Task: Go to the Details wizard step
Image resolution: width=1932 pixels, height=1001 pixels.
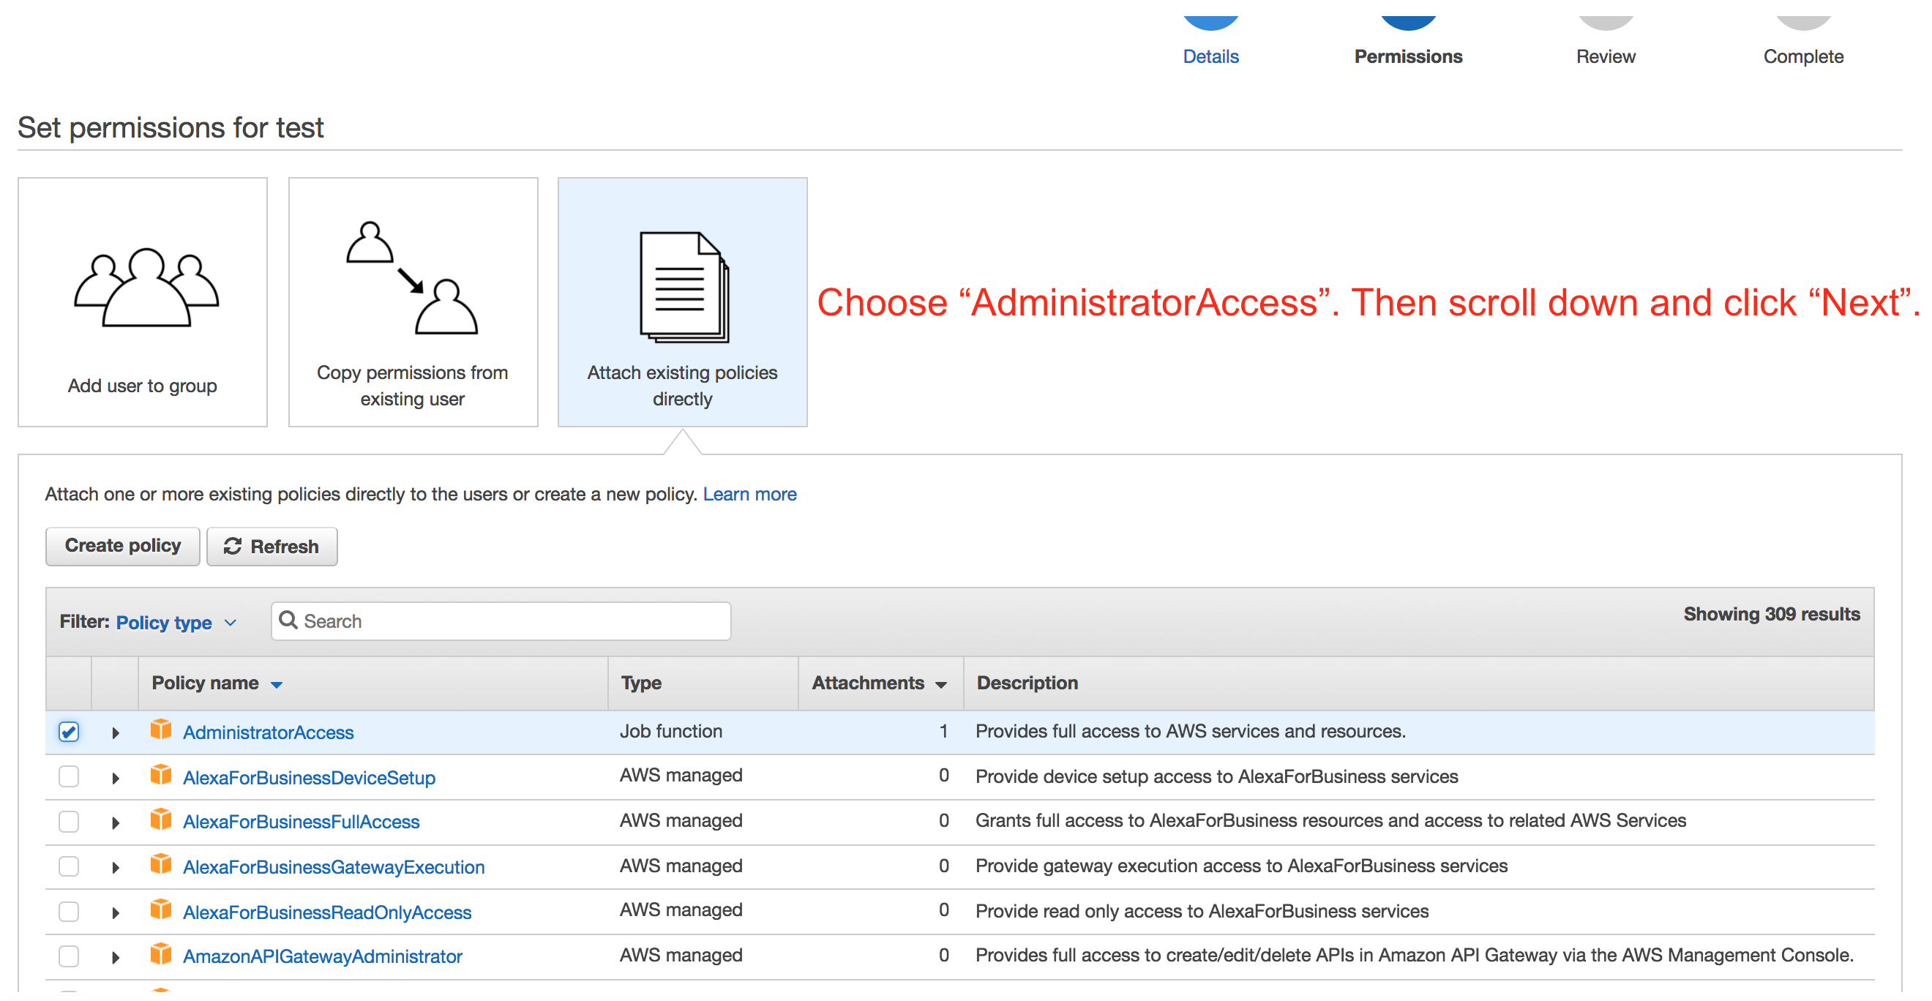Action: pos(1210,56)
